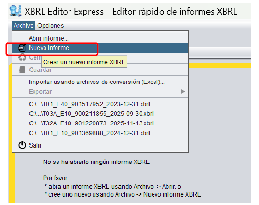Viewport: 259px width, 205px height.
Task: Click the Salir power icon
Action: (22, 145)
